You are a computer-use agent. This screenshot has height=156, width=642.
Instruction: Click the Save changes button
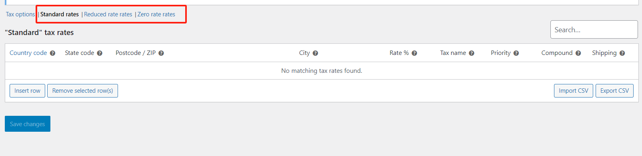tap(28, 124)
